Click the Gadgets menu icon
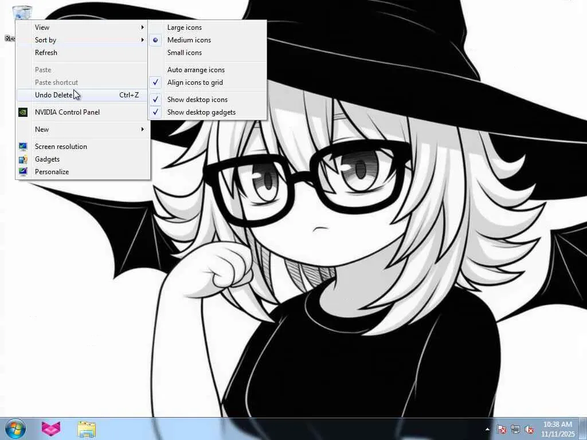587x440 pixels. (23, 159)
